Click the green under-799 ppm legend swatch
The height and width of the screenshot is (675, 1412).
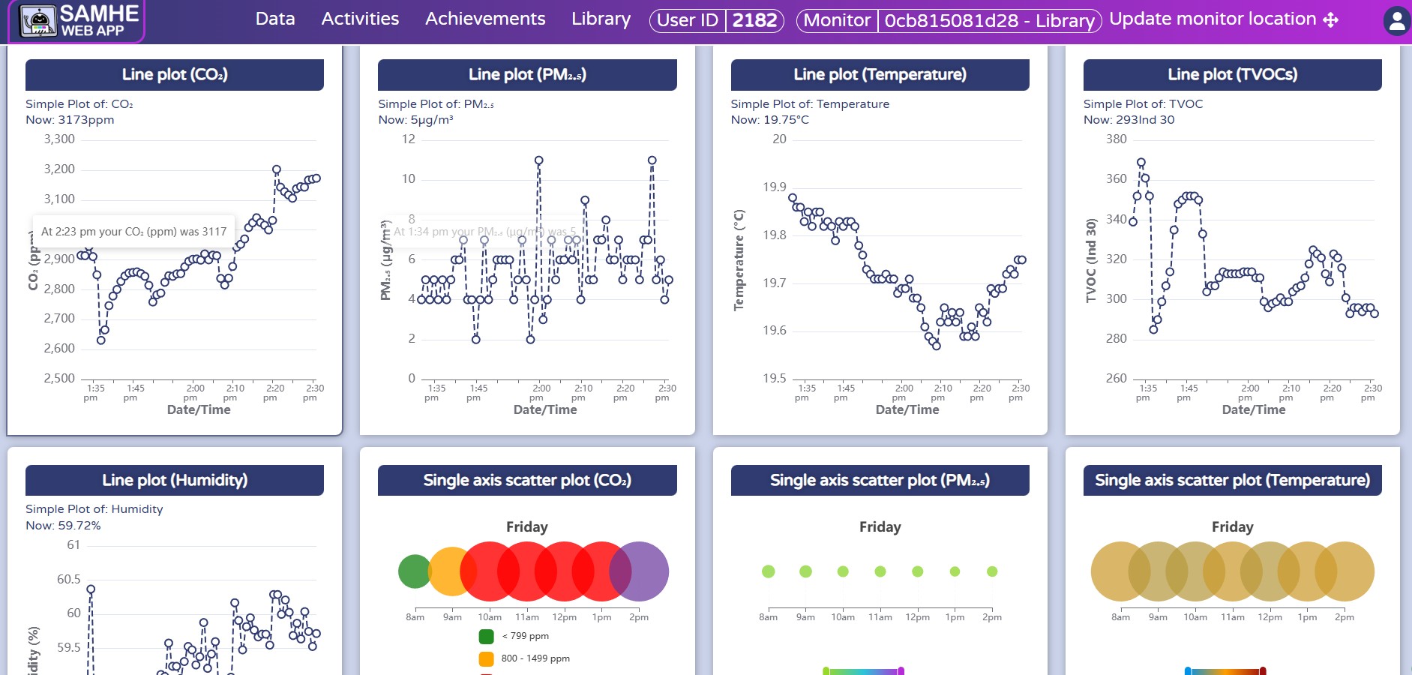pos(486,637)
